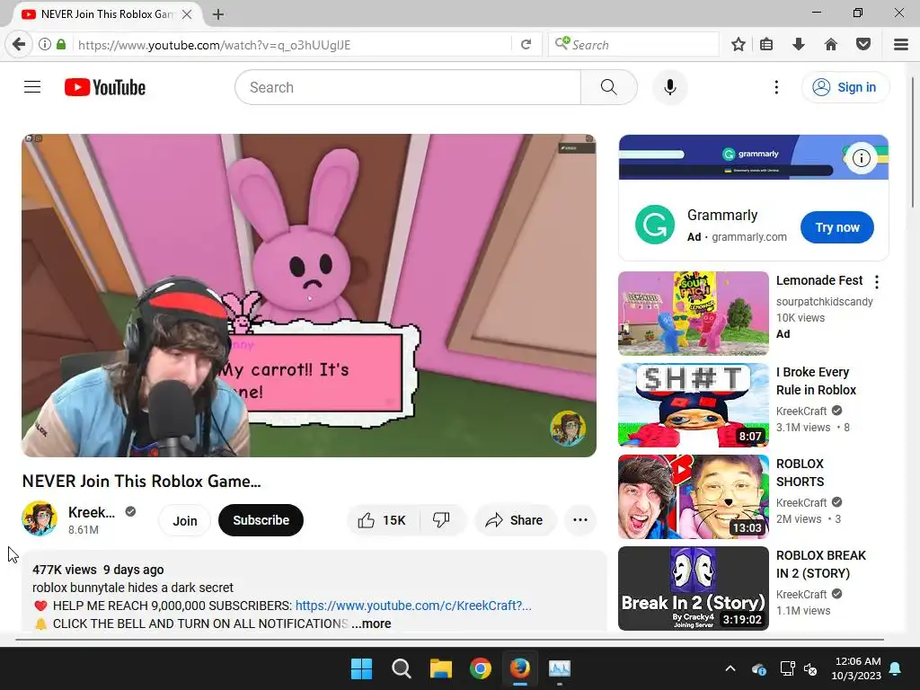
Task: Subscribe to the KreekCraft channel
Action: tap(261, 520)
